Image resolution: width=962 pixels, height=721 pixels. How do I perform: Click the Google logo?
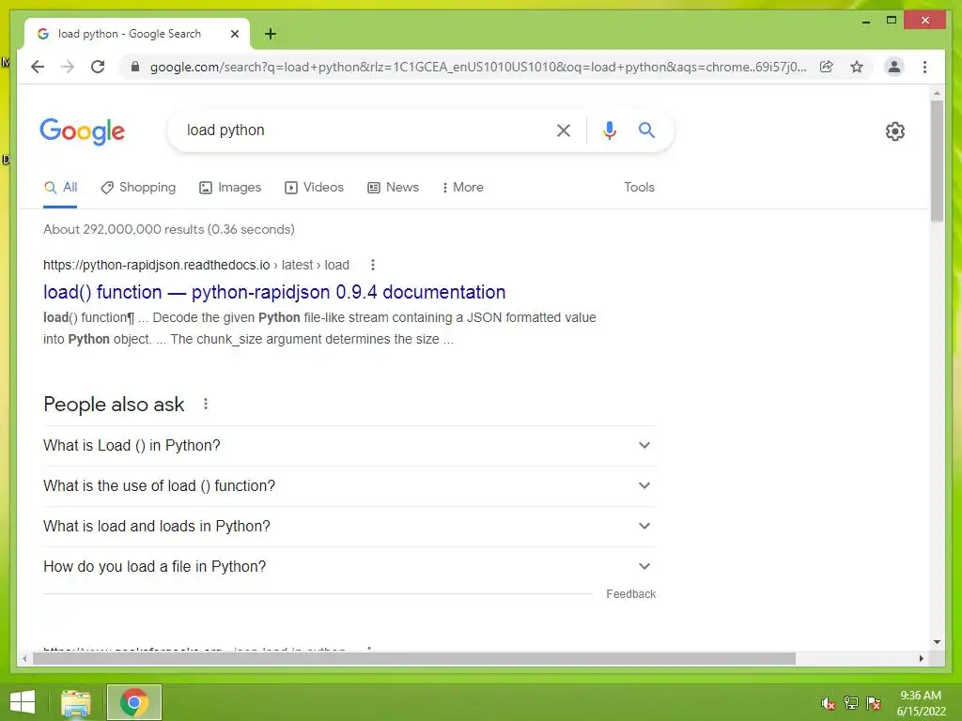click(83, 131)
